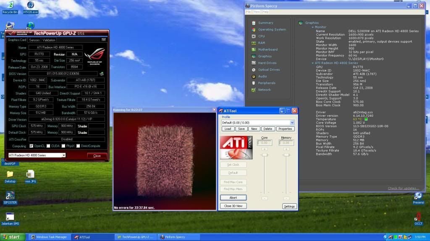Uncheck the OpenCL checkbox in GPU-Z
Viewport: 430px width, 241px height.
pos(31,146)
